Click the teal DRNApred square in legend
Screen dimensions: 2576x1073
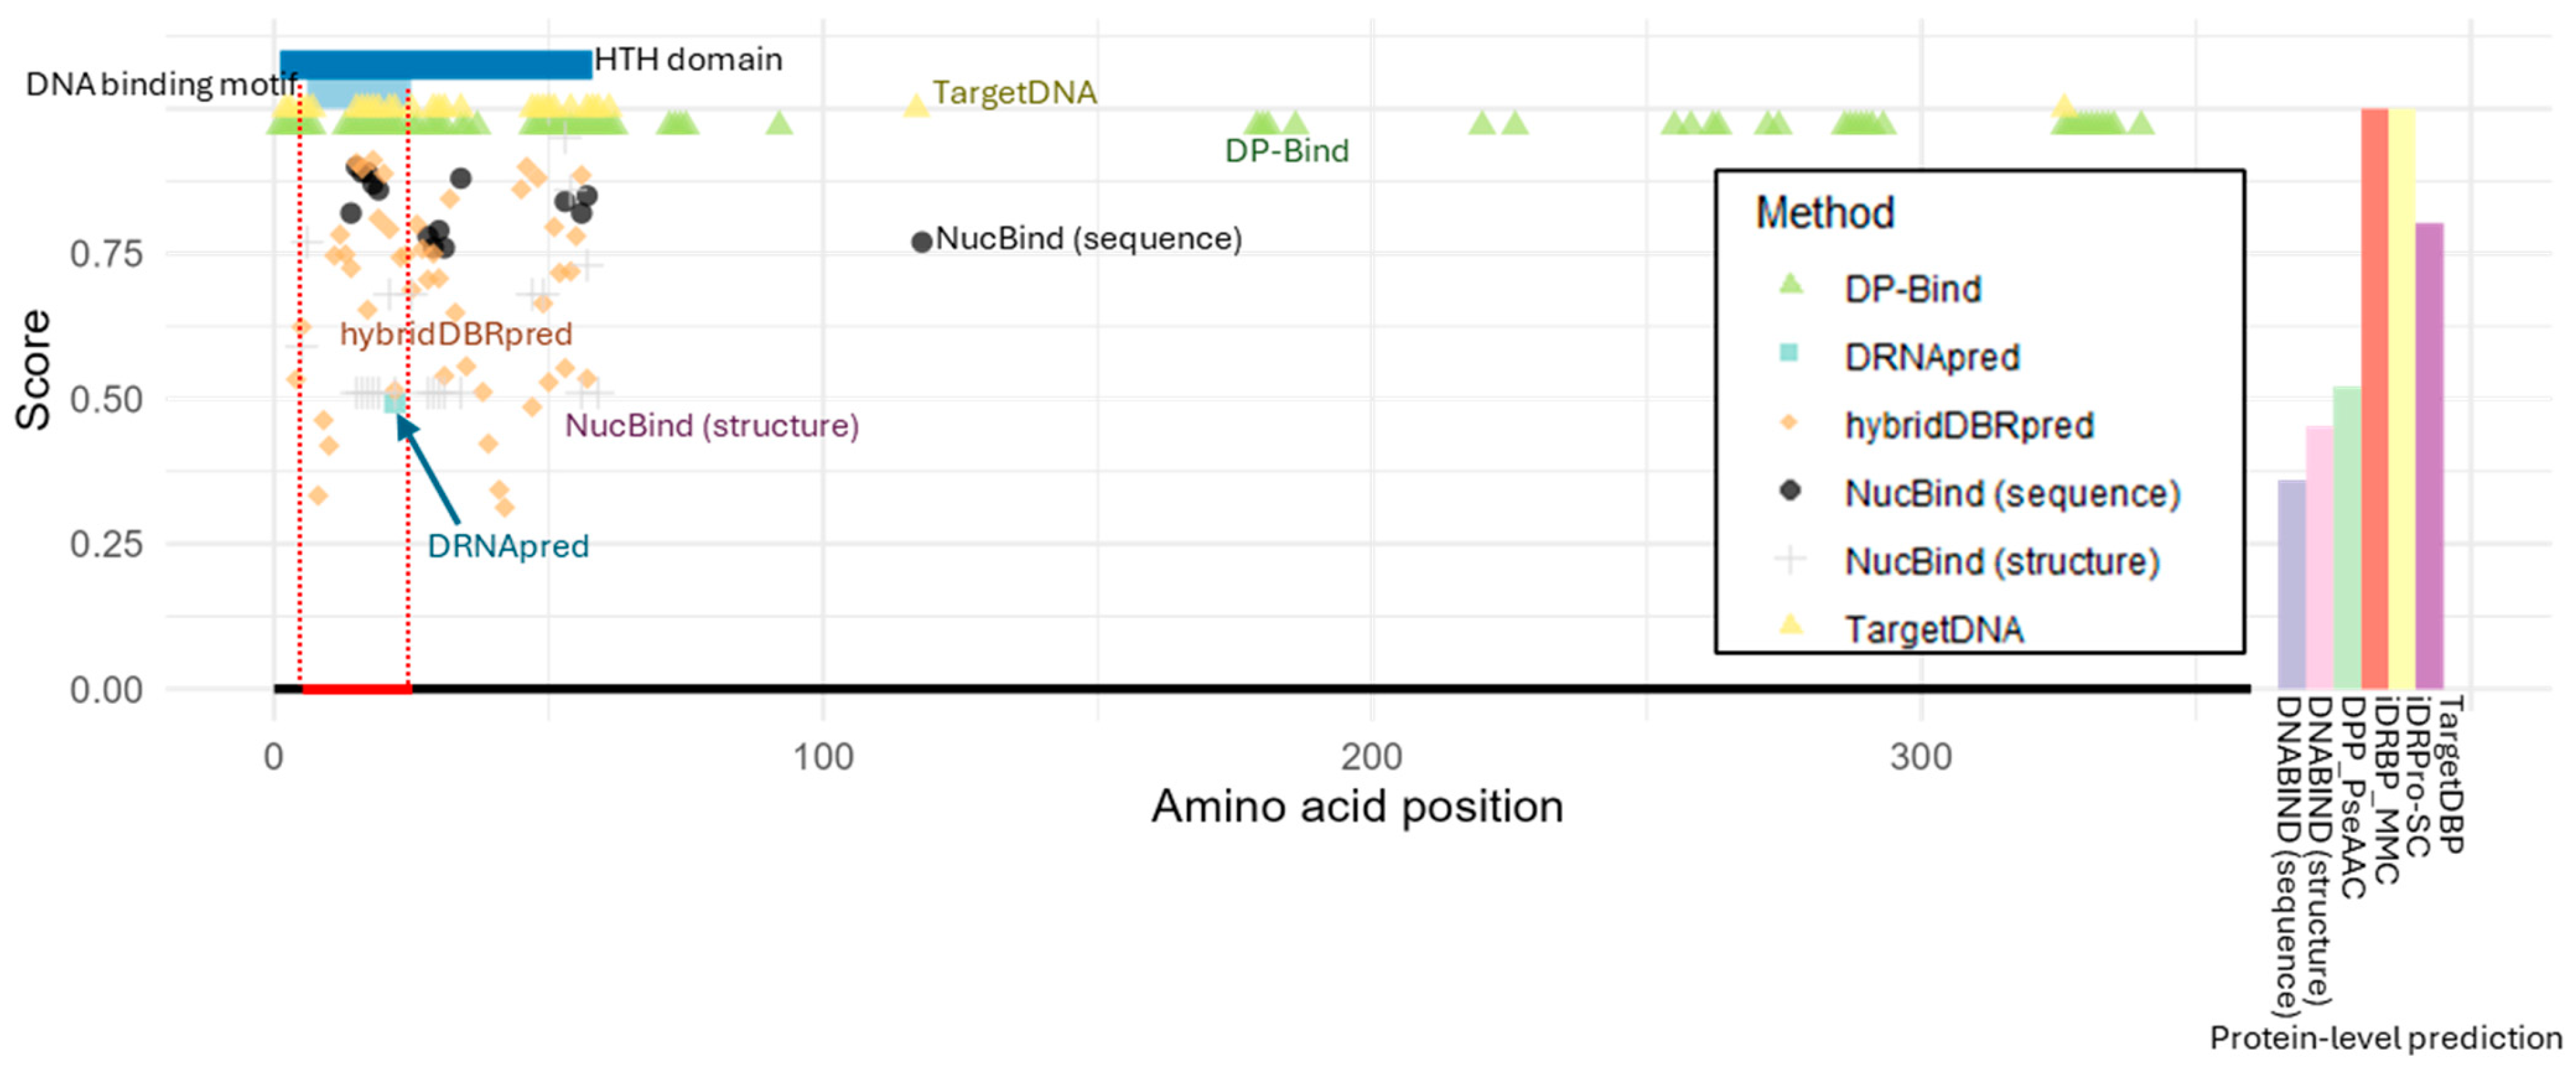click(x=1790, y=353)
